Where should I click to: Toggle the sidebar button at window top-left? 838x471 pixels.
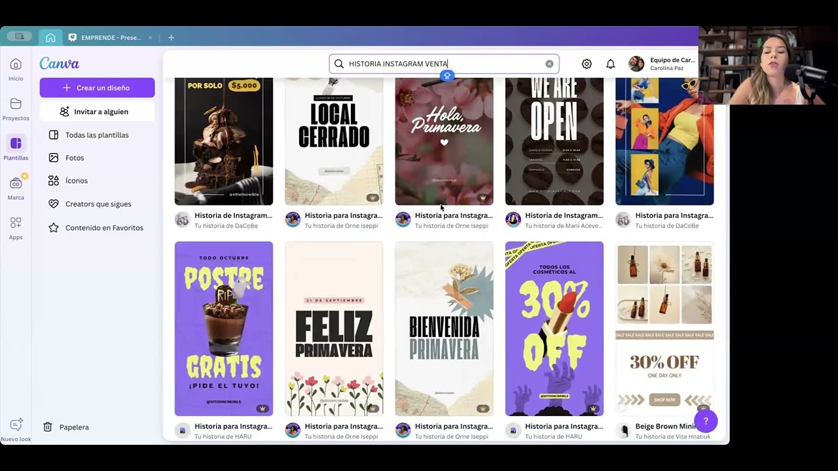[19, 37]
